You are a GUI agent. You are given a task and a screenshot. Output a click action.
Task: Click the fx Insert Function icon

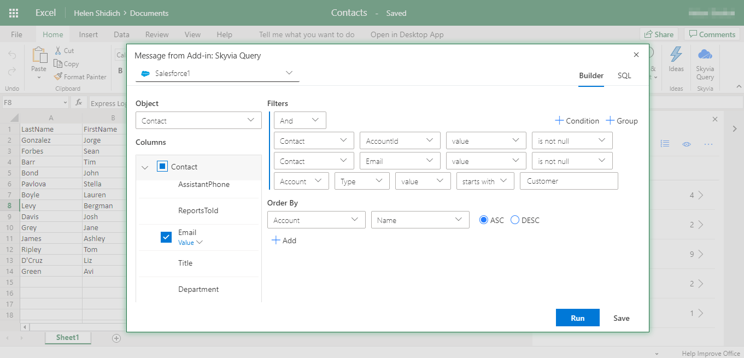point(78,102)
